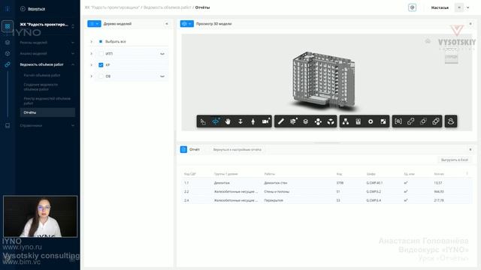This screenshot has height=270, width=481.
Task: Expand the ИТП tree node
Action: click(91, 53)
